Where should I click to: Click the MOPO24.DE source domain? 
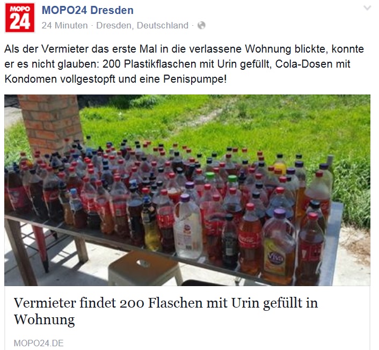tap(39, 343)
